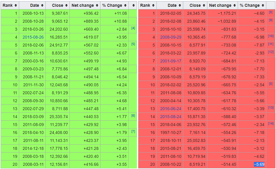The height and width of the screenshot is (169, 276).
Task: Follow the 2001-09-17 date link
Action: pos(171,61)
